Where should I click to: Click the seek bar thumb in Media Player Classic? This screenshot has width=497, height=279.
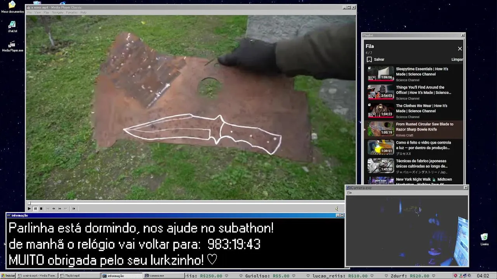coord(29,203)
